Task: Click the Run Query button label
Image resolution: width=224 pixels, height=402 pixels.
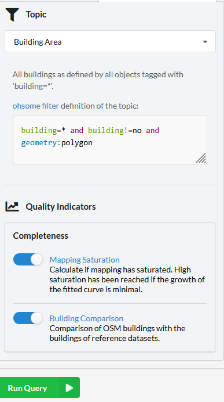Action: click(x=27, y=388)
